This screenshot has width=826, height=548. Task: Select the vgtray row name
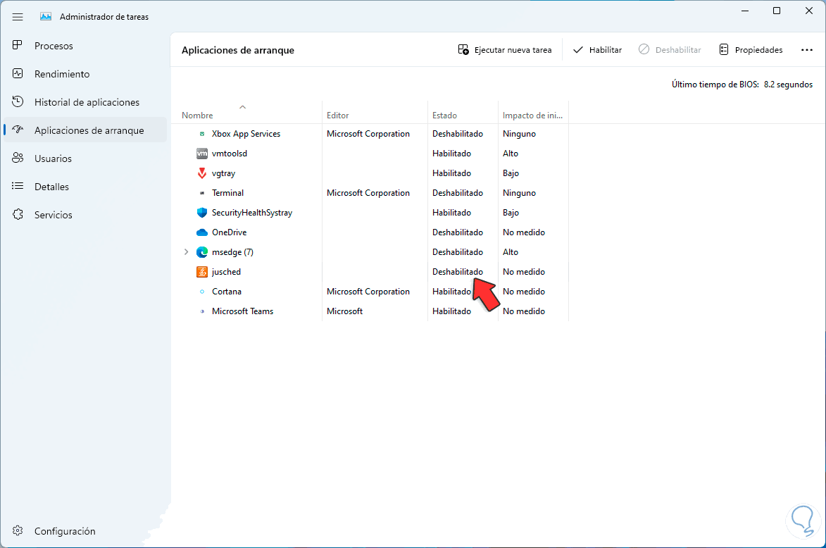223,173
